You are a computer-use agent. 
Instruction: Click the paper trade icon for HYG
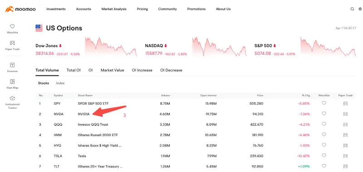tap(345, 146)
